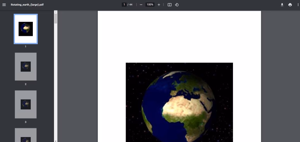Edit the current page number field
This screenshot has height=142, width=300.
point(124,5)
